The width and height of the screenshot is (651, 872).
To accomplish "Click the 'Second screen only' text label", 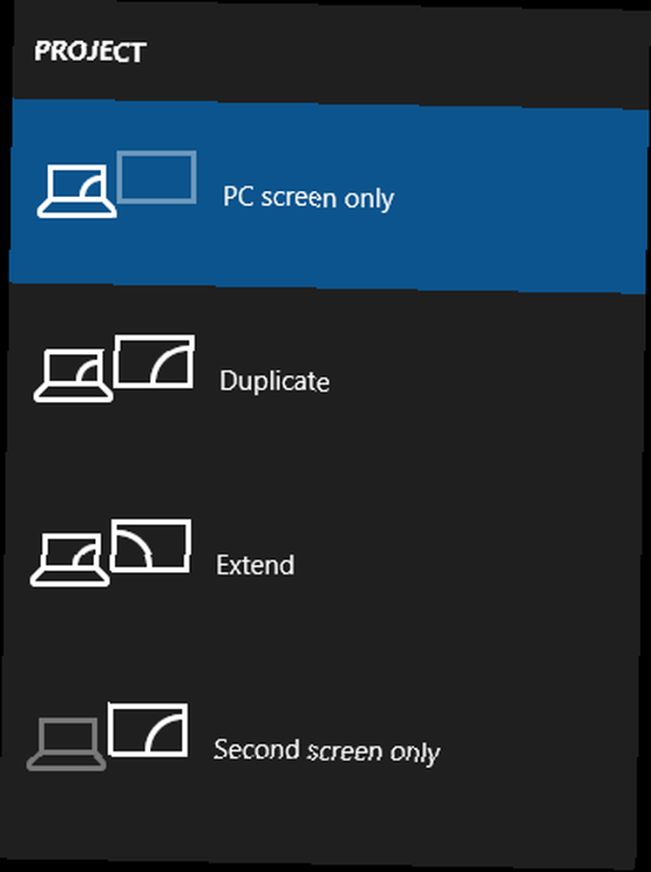I will click(x=327, y=751).
